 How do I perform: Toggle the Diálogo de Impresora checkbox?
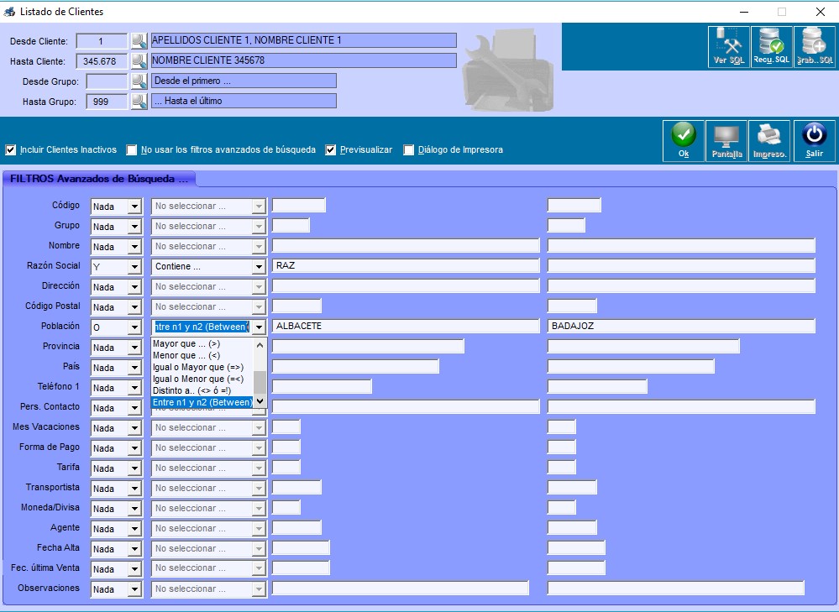click(x=409, y=149)
